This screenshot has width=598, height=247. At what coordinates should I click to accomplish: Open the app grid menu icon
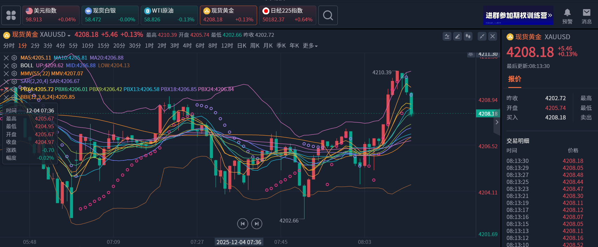click(x=11, y=15)
